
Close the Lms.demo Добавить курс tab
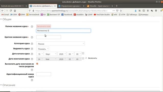55,6
